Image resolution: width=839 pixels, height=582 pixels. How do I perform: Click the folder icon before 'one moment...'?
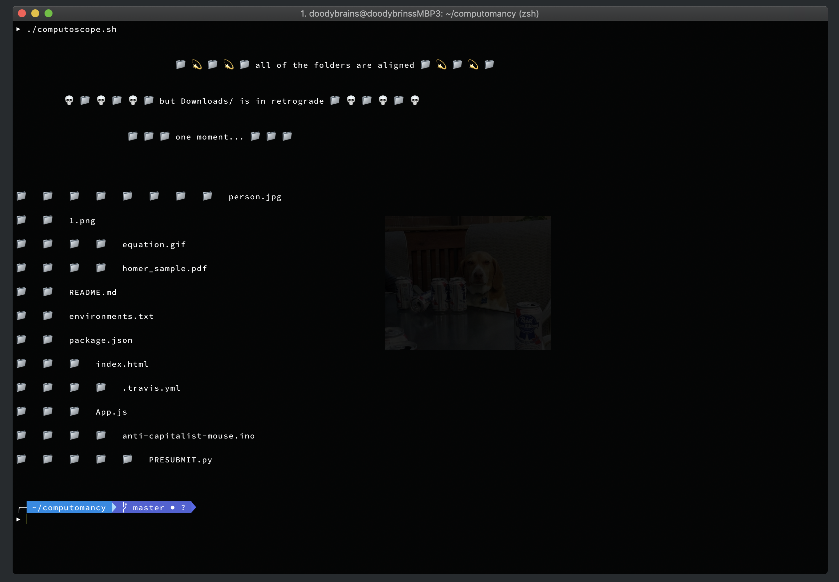click(x=165, y=137)
